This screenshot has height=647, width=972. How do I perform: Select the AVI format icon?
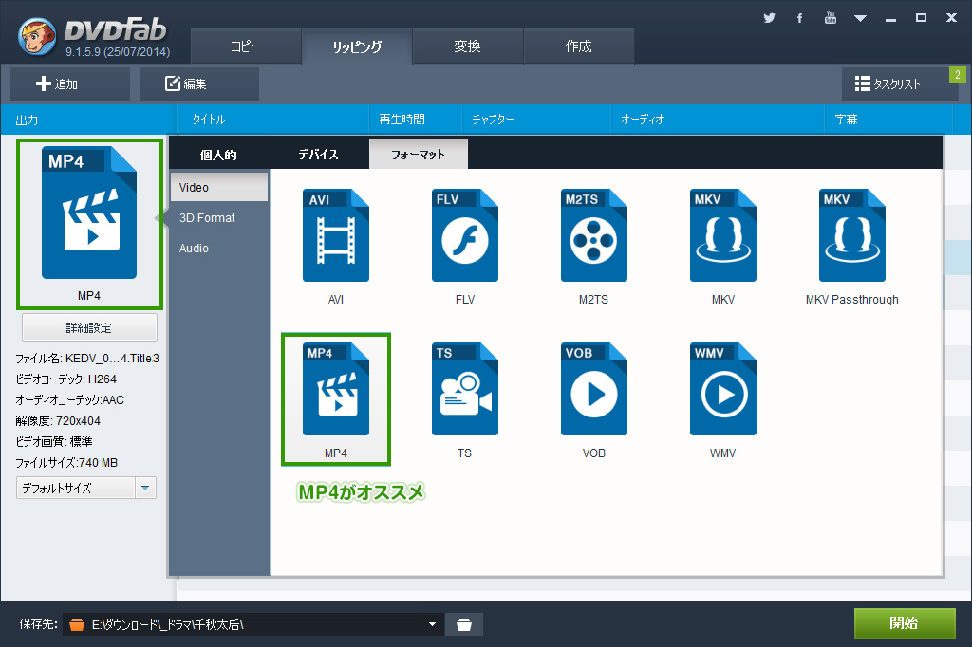pos(335,235)
